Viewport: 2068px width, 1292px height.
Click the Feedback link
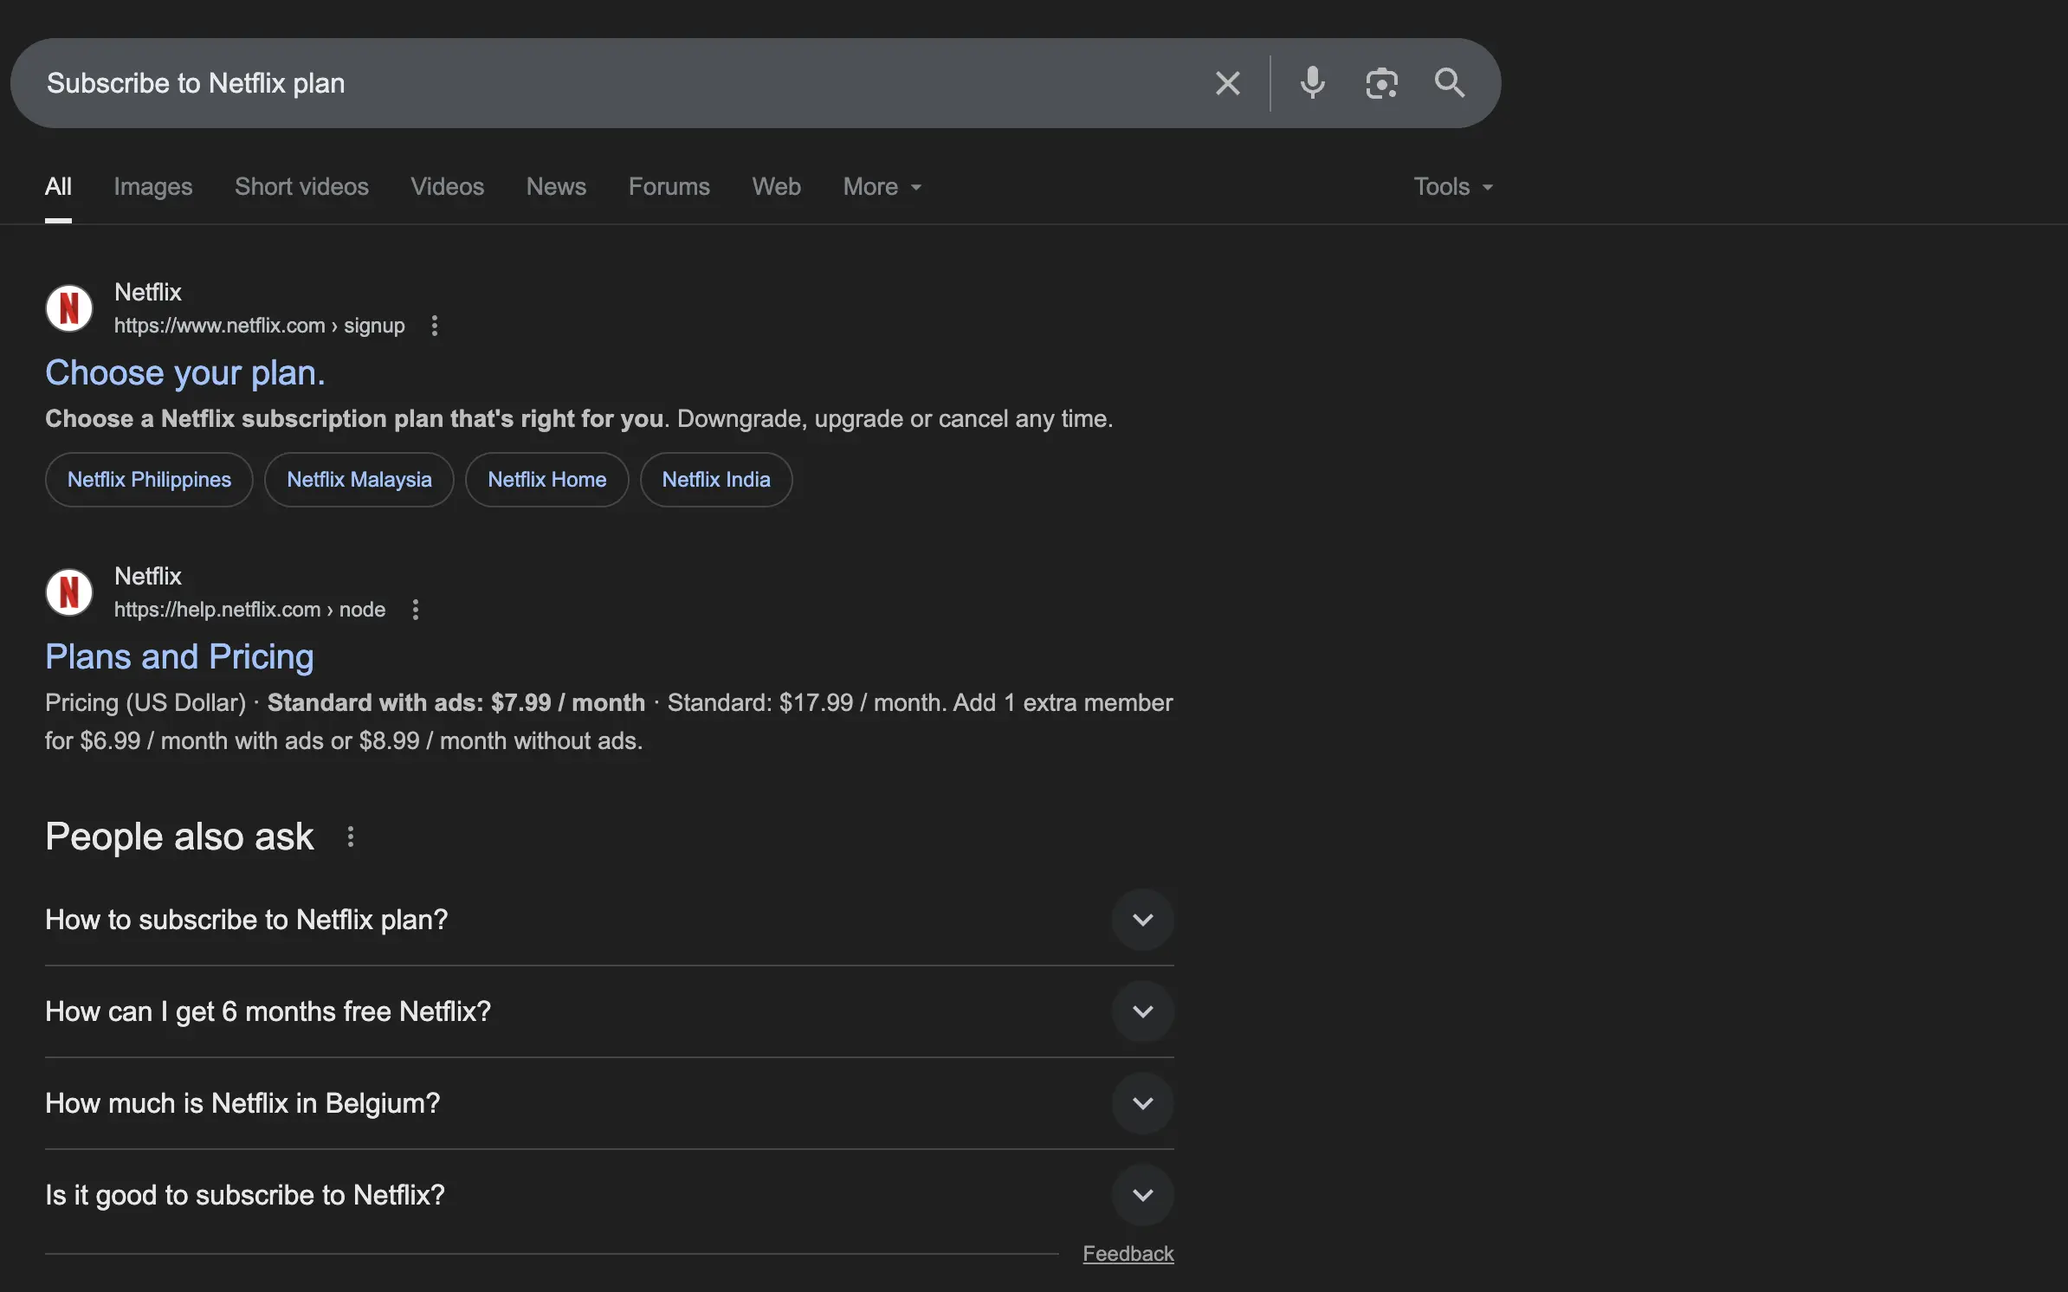click(x=1128, y=1254)
